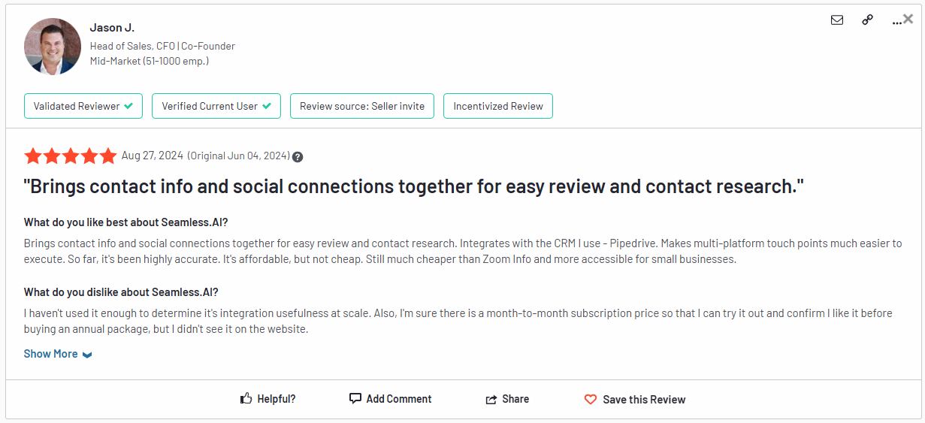Click the envelope email icon
The width and height of the screenshot is (925, 423).
point(837,20)
